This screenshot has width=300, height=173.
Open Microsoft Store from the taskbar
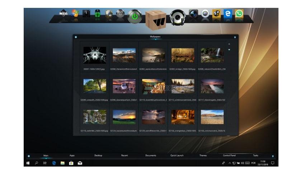tap(71, 163)
